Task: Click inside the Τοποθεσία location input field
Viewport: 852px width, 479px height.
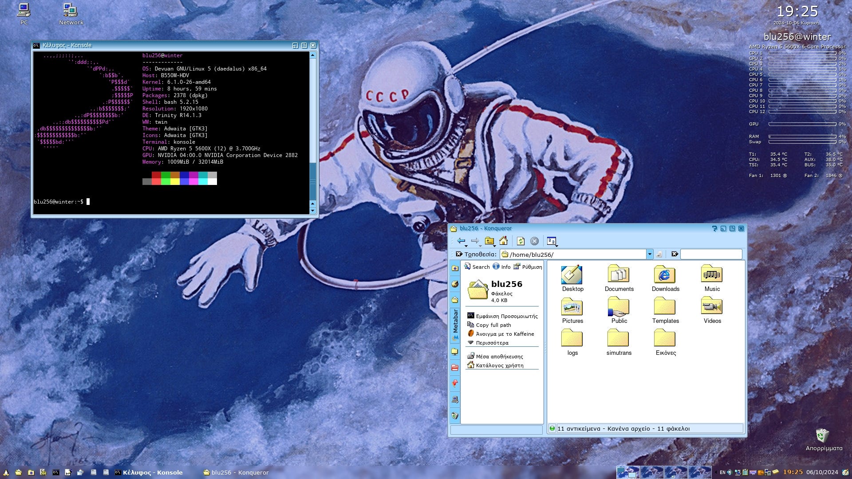Action: pos(577,254)
